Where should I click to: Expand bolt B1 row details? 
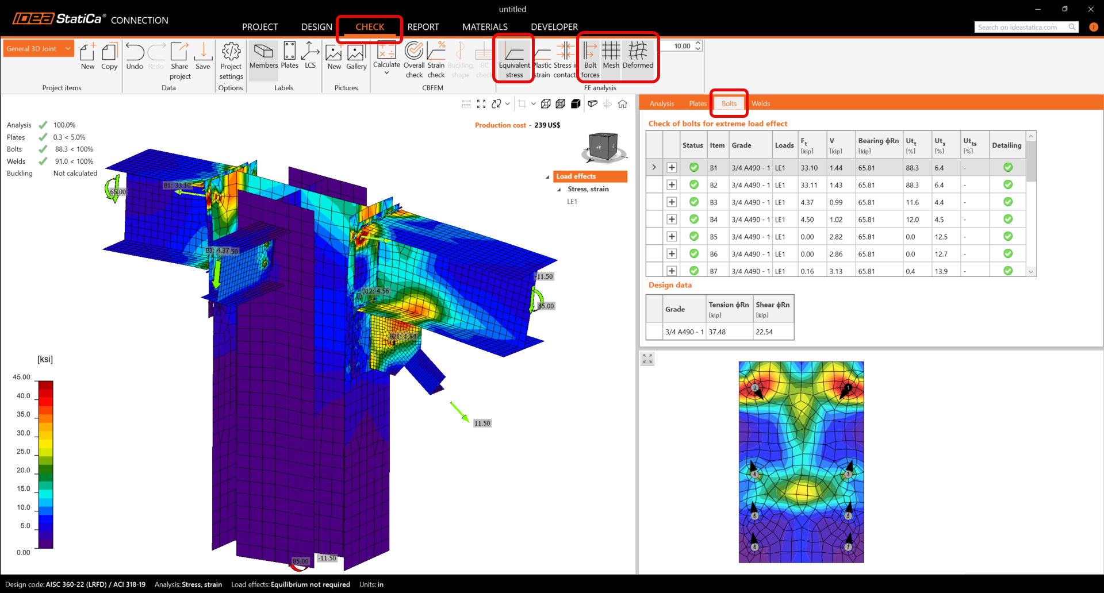click(x=671, y=168)
